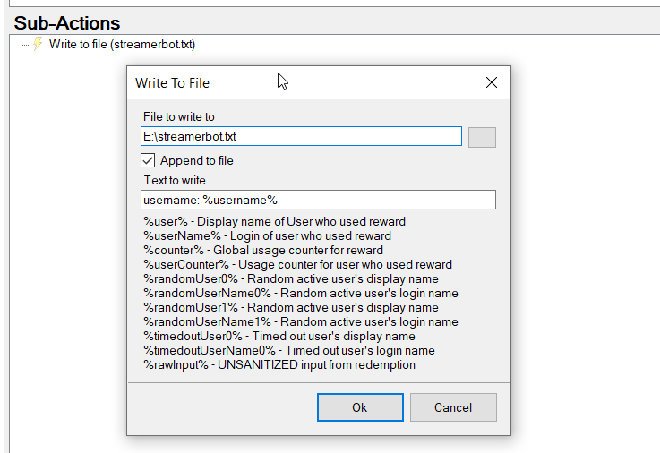Click the %timedoutUserName0% login name line

(288, 350)
